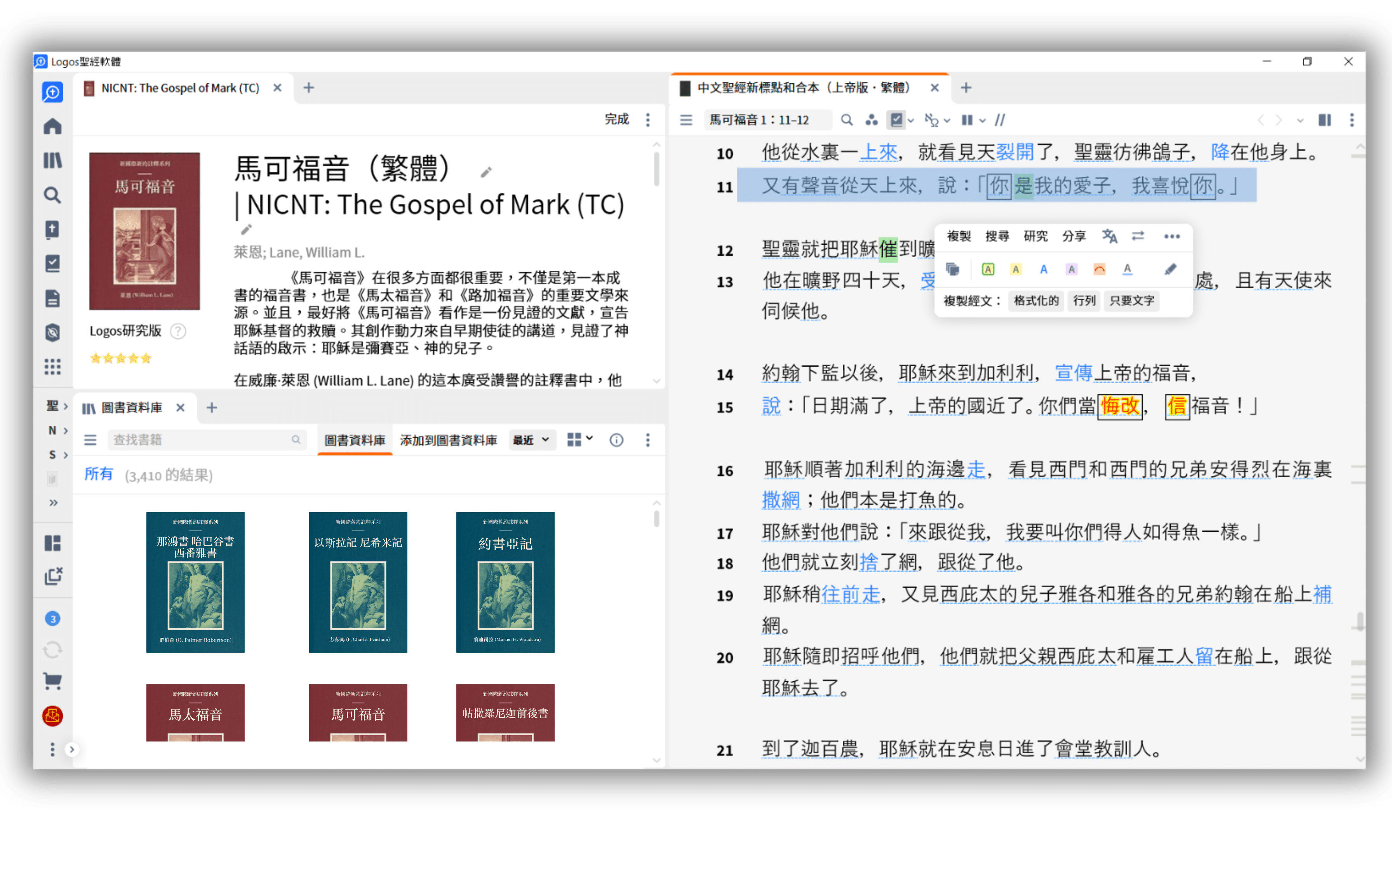Expand the N shortcut in sidebar
This screenshot has width=1392, height=870.
click(57, 430)
